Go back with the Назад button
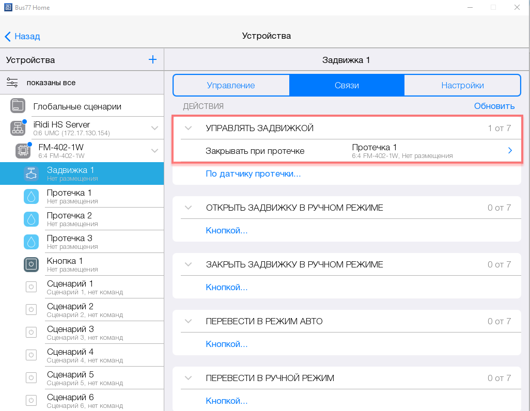 22,36
